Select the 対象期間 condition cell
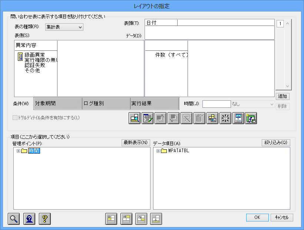Screen dimensions: 304x230 tap(58, 103)
